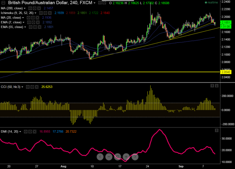Hide the MA (200, close) indicator
Viewport: 235px width, 169px height.
[30, 8]
